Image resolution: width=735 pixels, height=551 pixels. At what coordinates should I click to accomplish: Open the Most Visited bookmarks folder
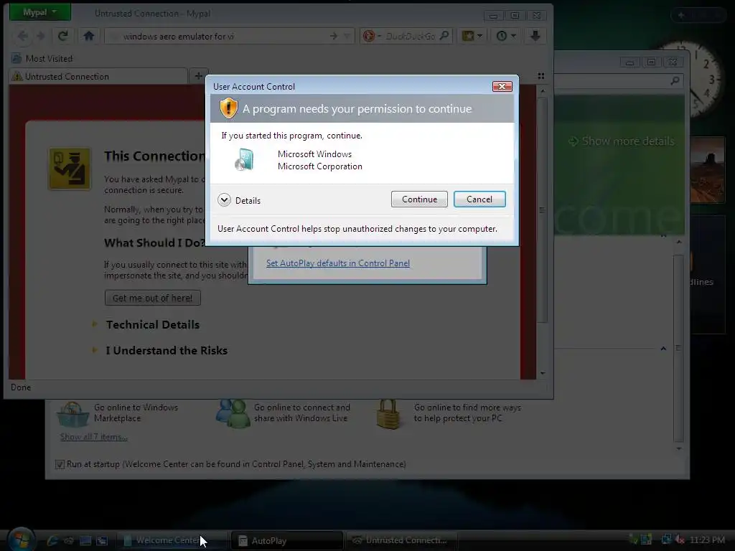coord(42,59)
